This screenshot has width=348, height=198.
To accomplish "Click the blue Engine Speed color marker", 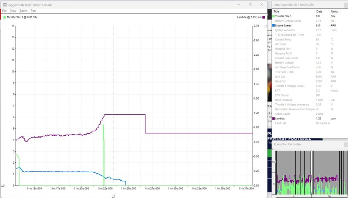I will (x=274, y=26).
